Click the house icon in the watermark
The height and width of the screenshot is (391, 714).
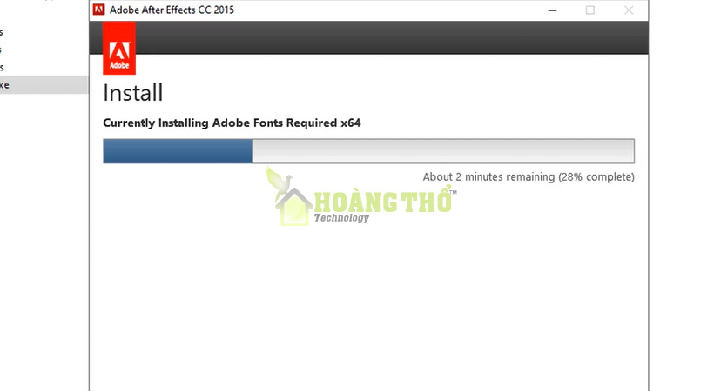point(294,207)
